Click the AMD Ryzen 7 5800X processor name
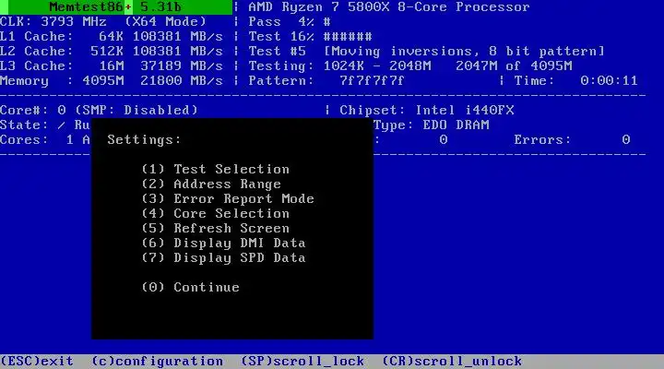This screenshot has height=369, width=664. click(x=389, y=7)
